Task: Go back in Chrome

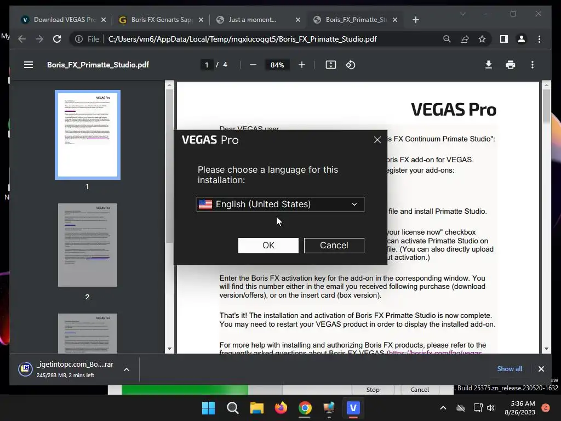Action: click(x=22, y=39)
